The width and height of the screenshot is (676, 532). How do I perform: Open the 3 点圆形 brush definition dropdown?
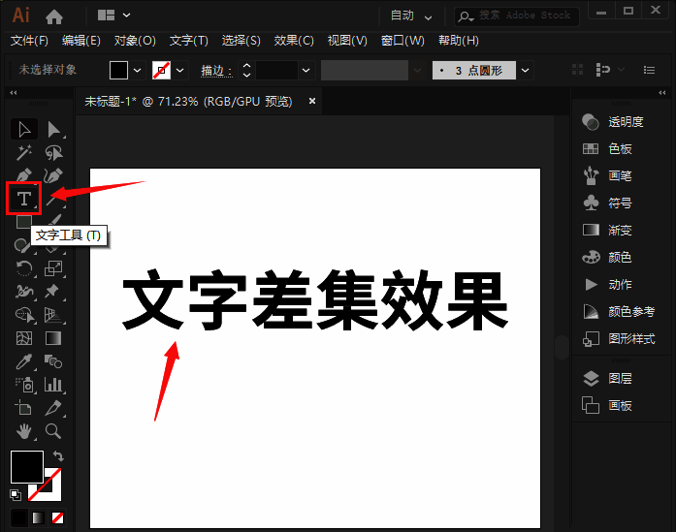(x=525, y=70)
